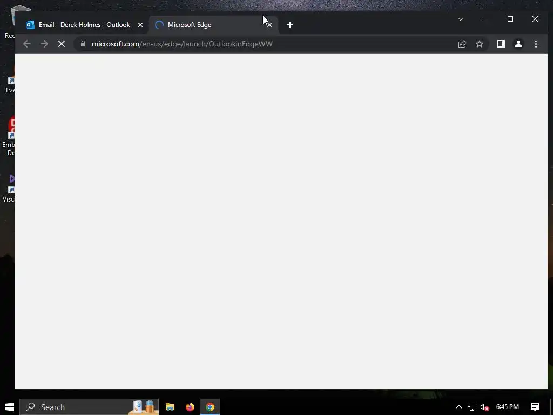Select Chrome icon in taskbar
553x415 pixels.
(x=210, y=407)
